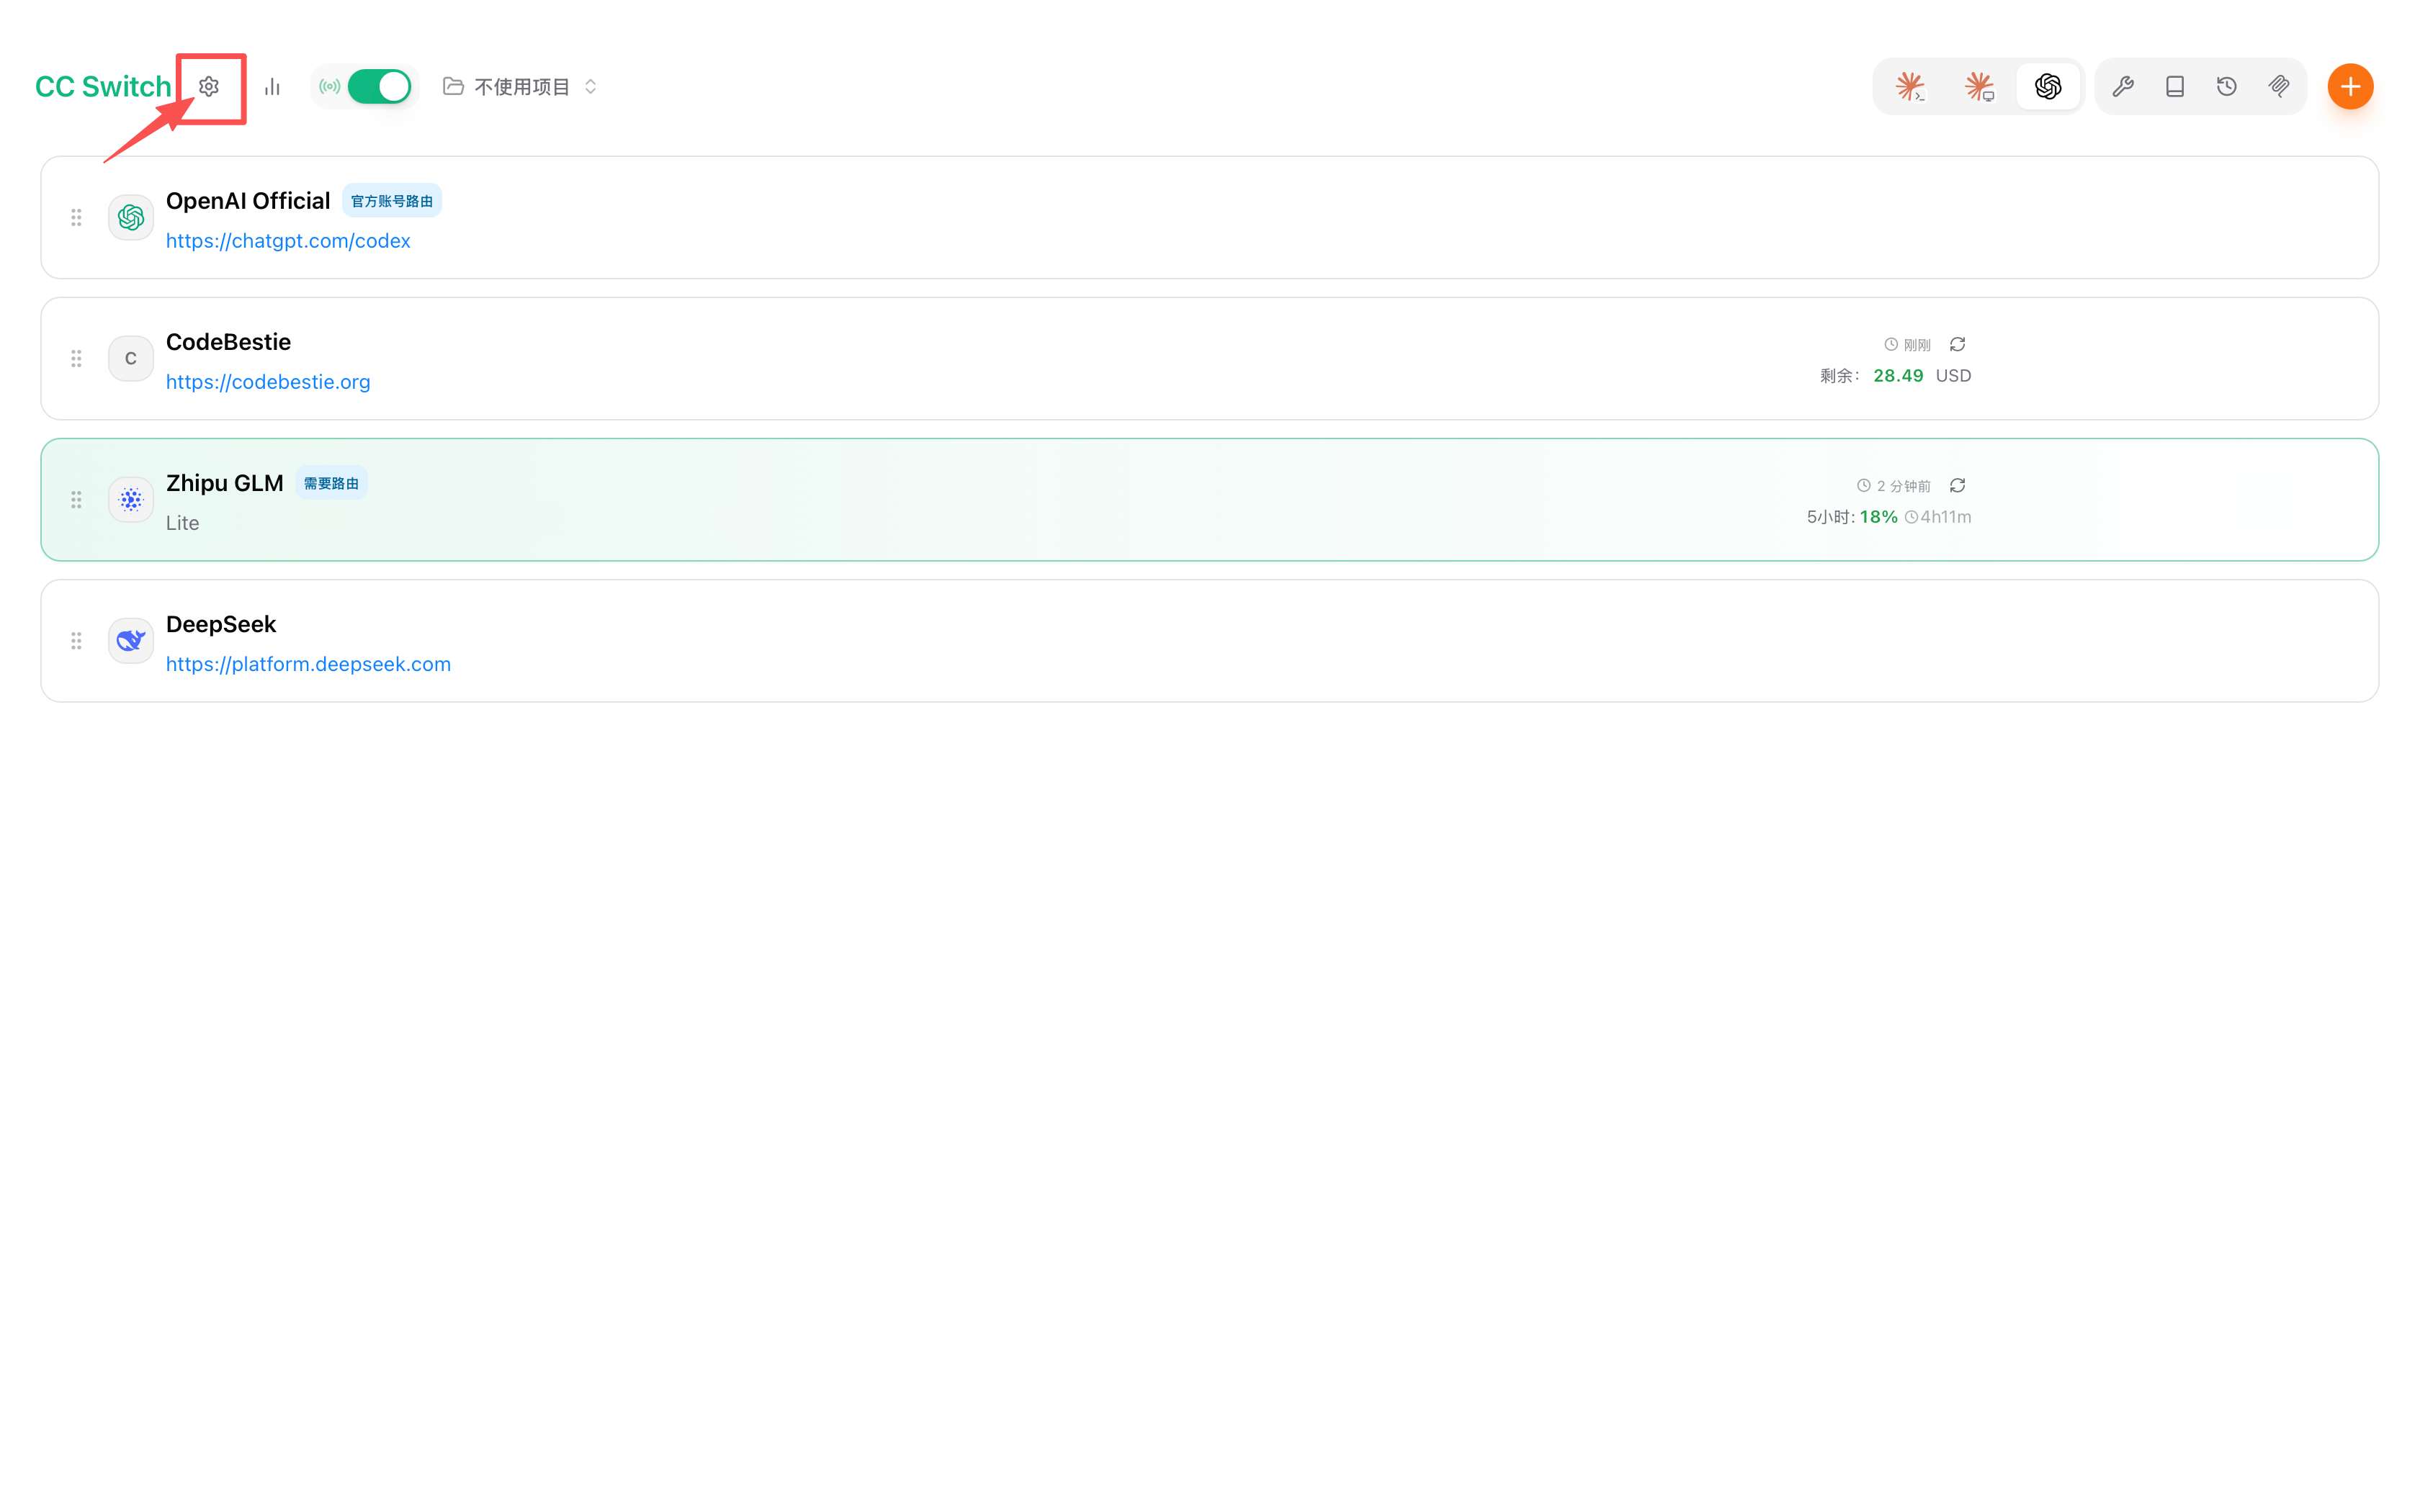Screen dimensions: 2420x1512
Task: Click the paperclip icon in the toolbar
Action: pos(2278,87)
